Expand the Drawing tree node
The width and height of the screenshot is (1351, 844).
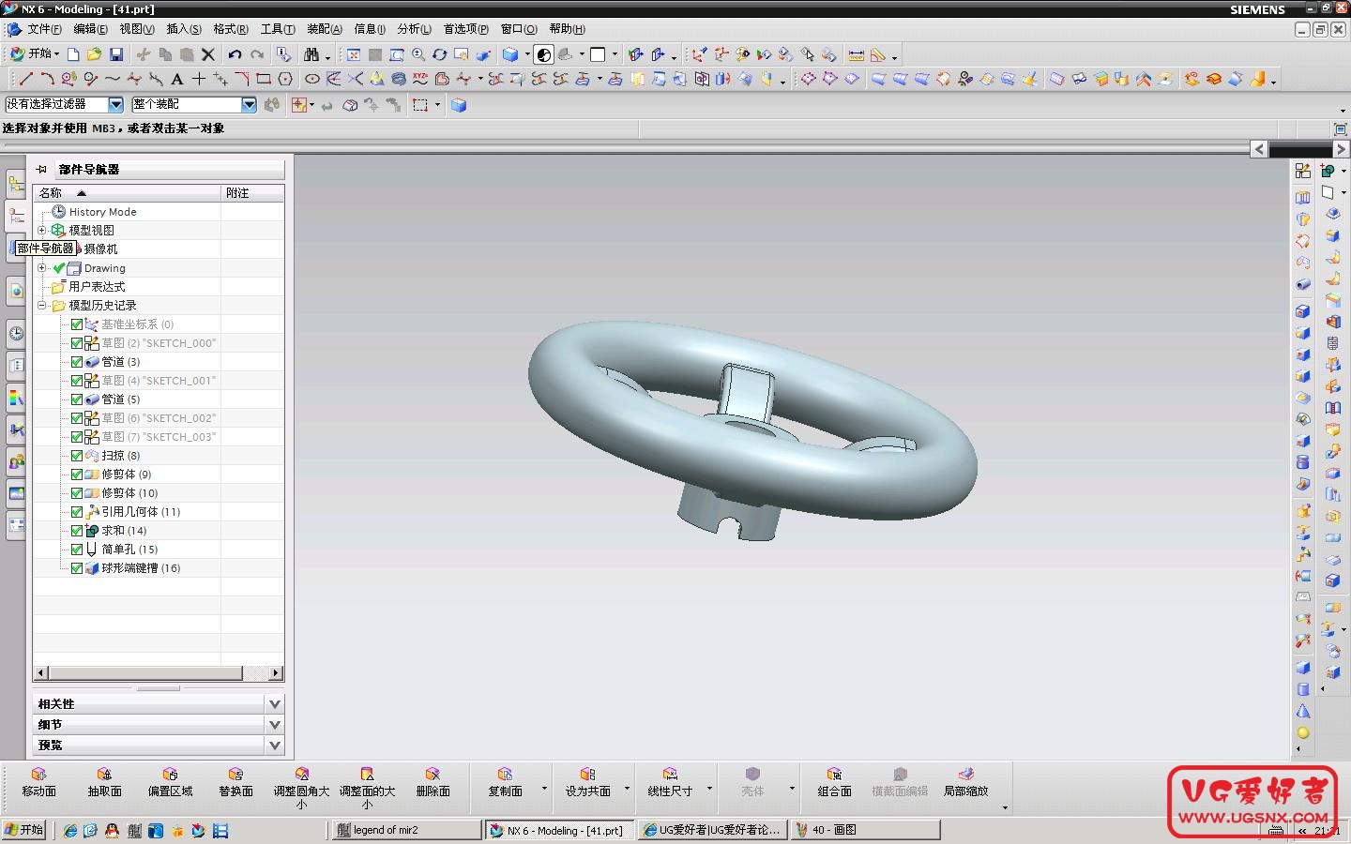(41, 267)
